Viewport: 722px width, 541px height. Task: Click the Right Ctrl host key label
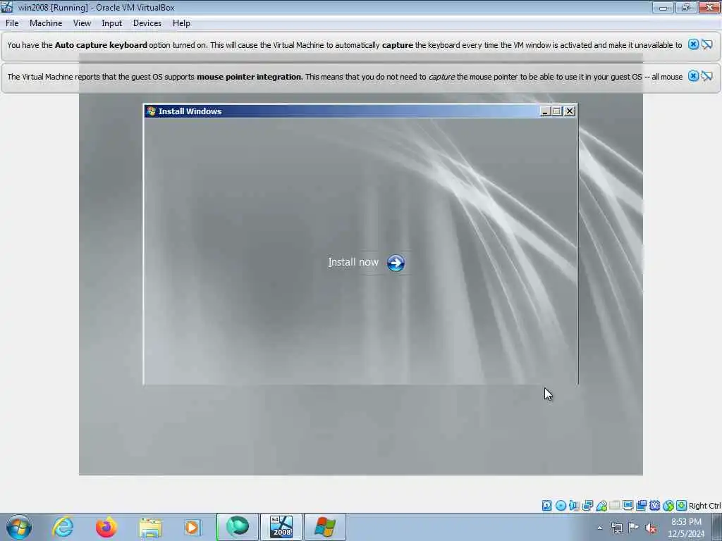(x=704, y=506)
